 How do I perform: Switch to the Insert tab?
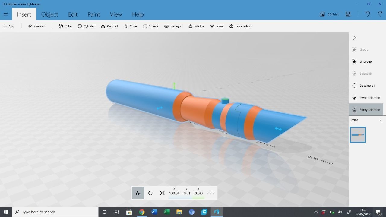click(x=24, y=14)
